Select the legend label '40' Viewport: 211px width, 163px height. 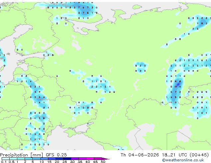(88, 162)
